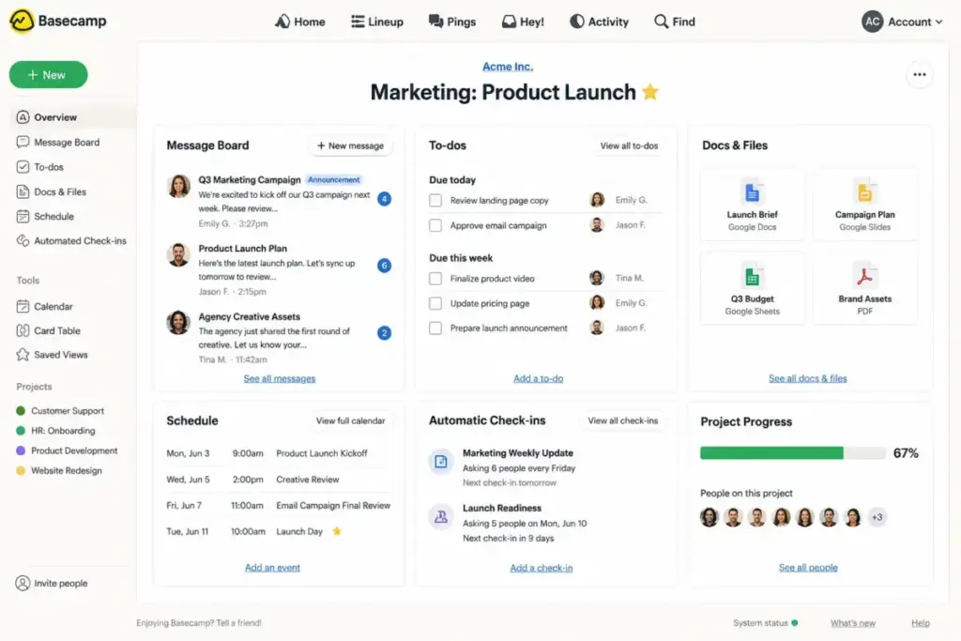Click the Marketing Weekly Update check-in icon

pos(441,462)
